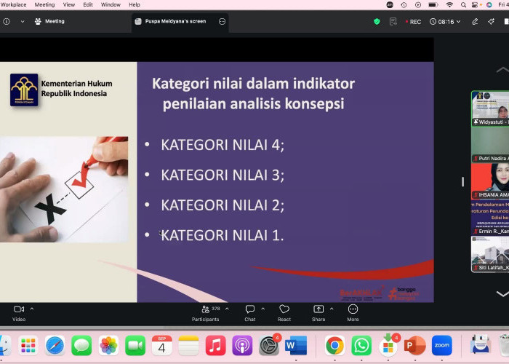This screenshot has height=364, width=509.
Task: Toggle the Video camera button
Action: click(19, 313)
